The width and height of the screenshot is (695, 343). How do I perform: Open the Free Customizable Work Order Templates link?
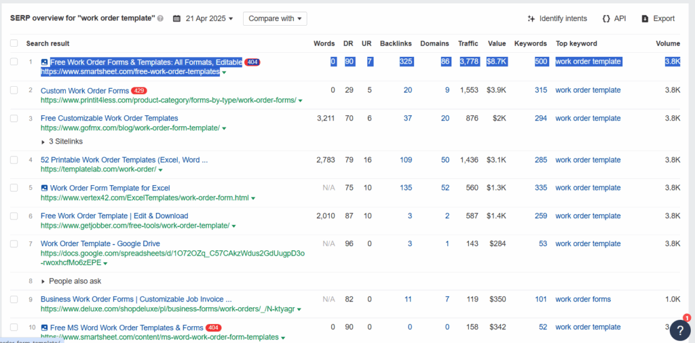coord(109,118)
